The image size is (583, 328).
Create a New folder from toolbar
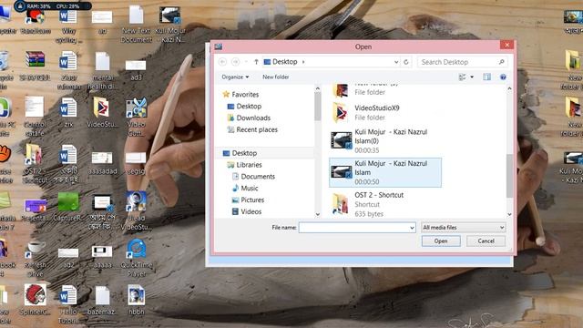[275, 77]
